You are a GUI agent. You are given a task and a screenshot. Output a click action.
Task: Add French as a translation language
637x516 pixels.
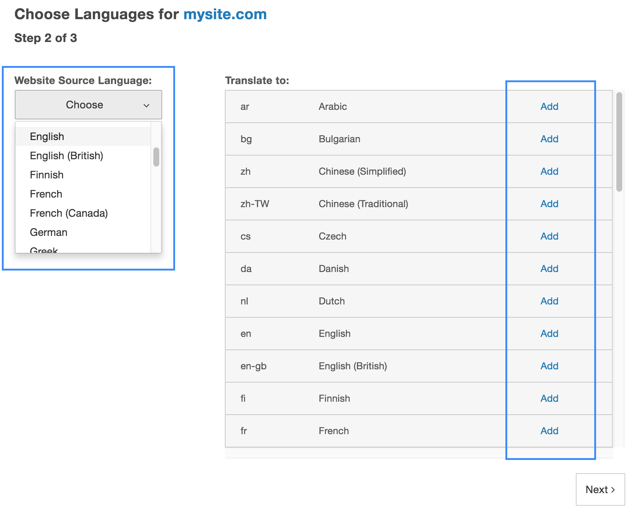549,431
